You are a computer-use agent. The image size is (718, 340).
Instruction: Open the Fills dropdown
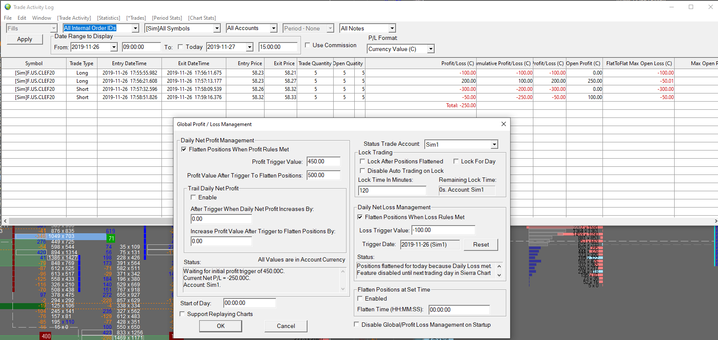coord(54,28)
